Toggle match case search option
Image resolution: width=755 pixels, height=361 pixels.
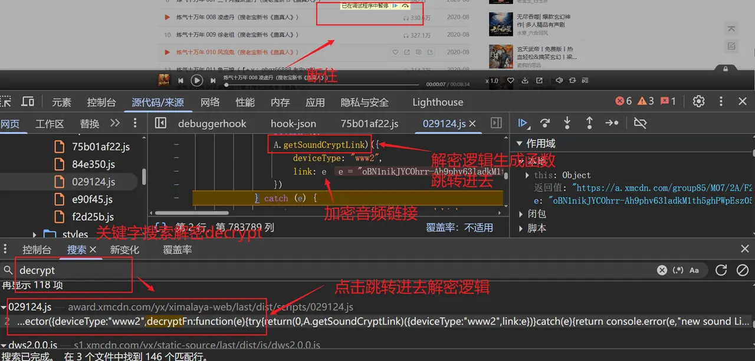coord(694,270)
